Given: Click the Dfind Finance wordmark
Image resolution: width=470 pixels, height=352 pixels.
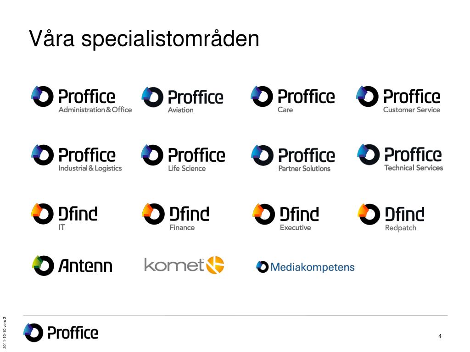Looking at the screenshot, I should pos(190,214).
